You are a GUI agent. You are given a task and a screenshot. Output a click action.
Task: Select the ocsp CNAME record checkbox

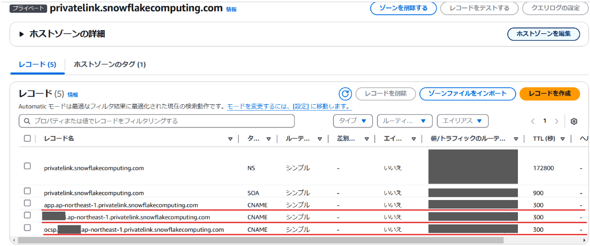(x=27, y=227)
